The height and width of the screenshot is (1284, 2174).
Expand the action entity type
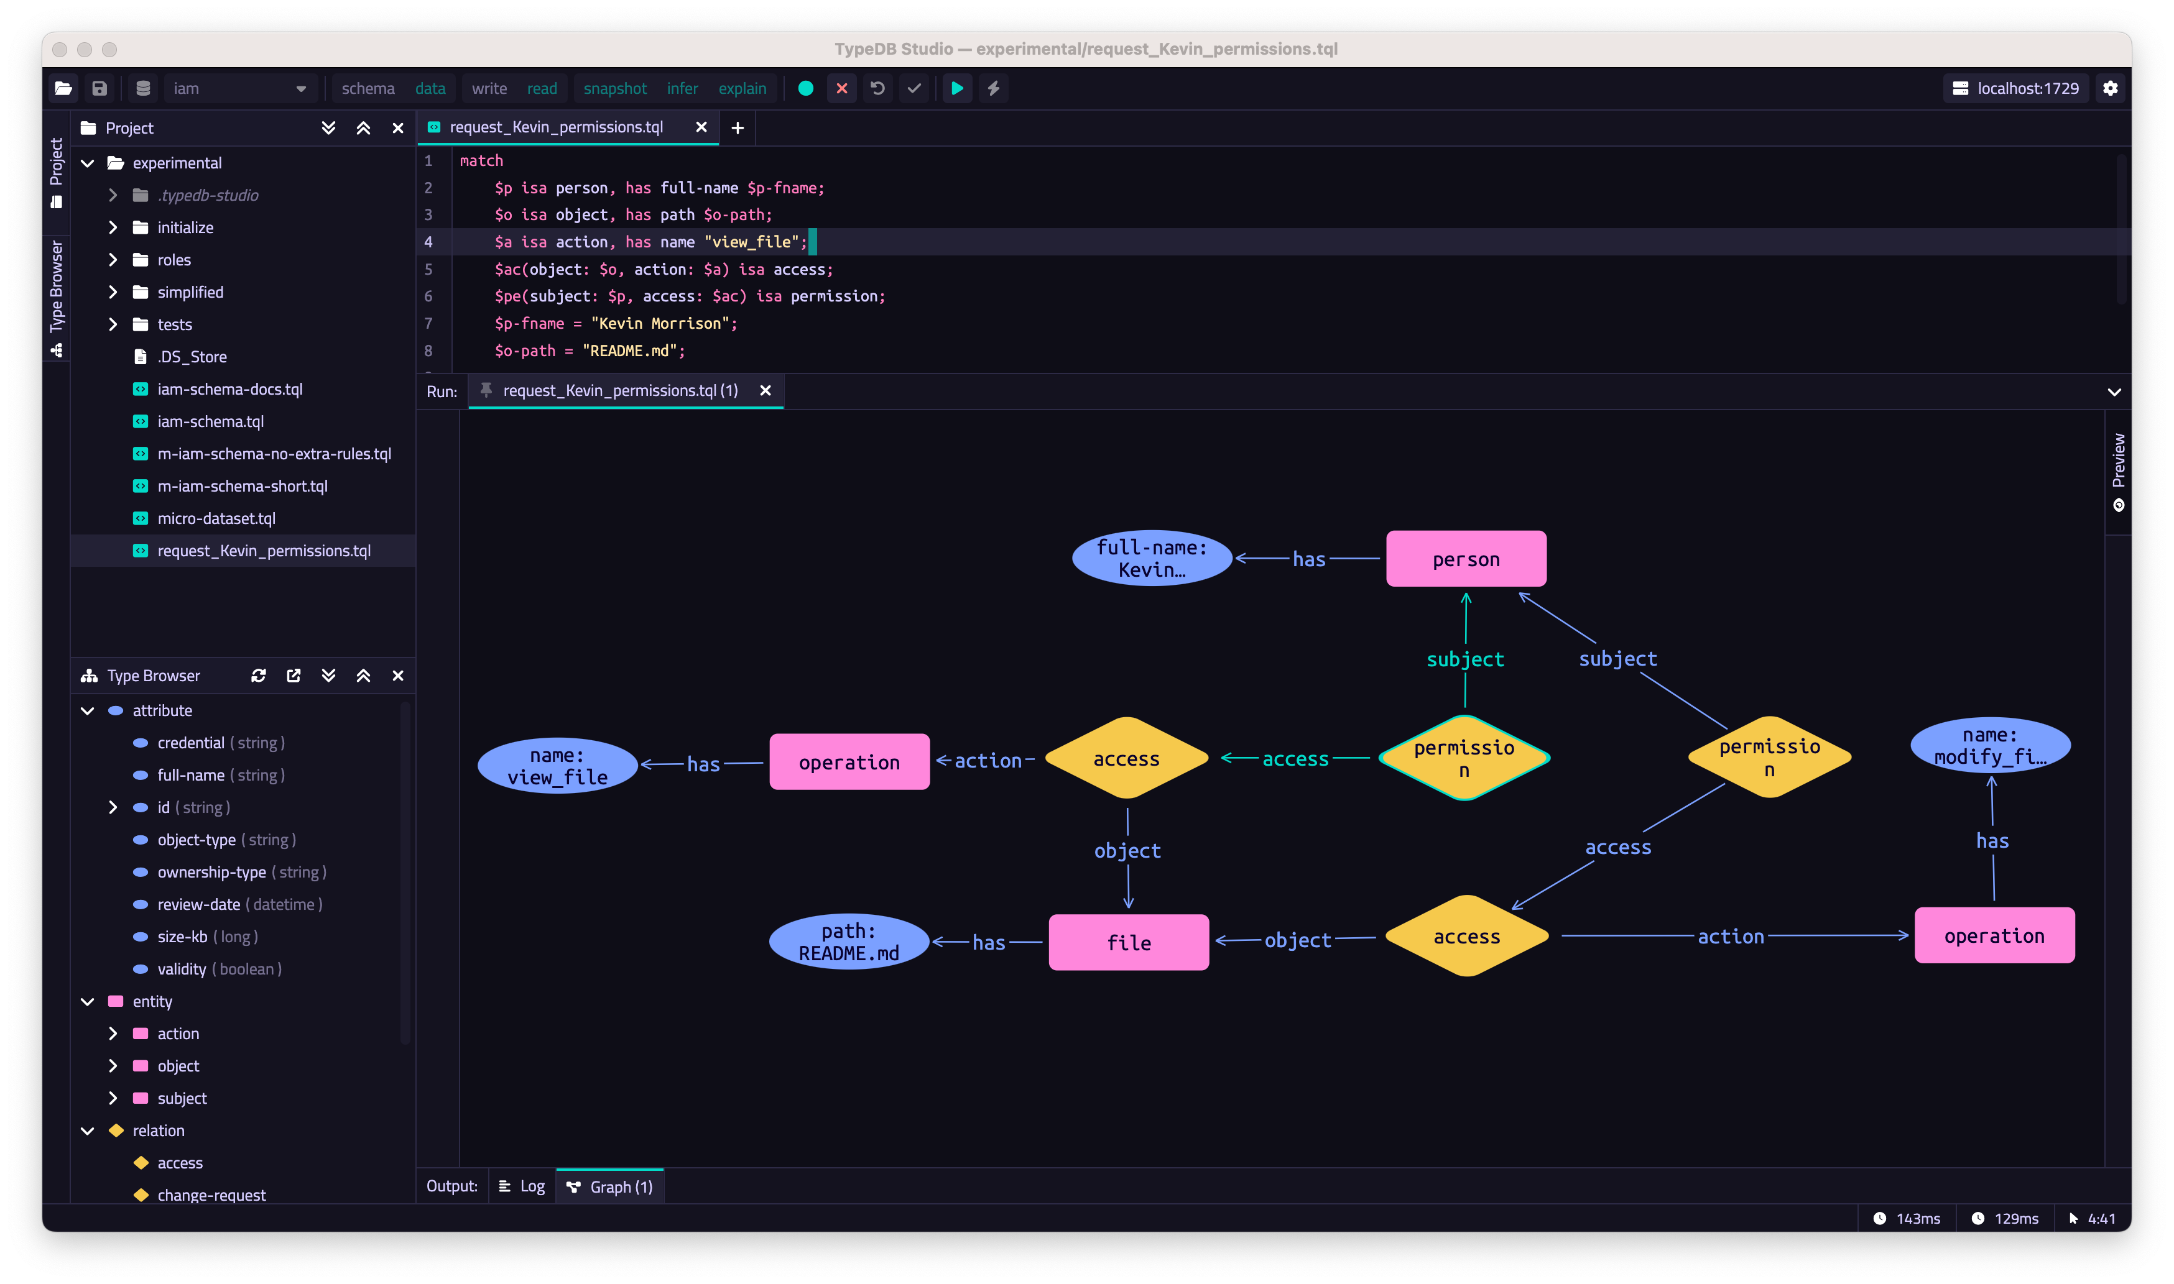click(113, 1034)
